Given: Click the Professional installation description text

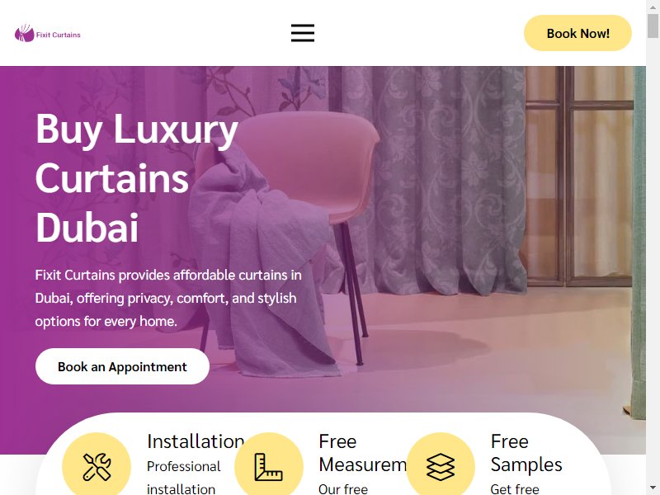Looking at the screenshot, I should tap(183, 478).
